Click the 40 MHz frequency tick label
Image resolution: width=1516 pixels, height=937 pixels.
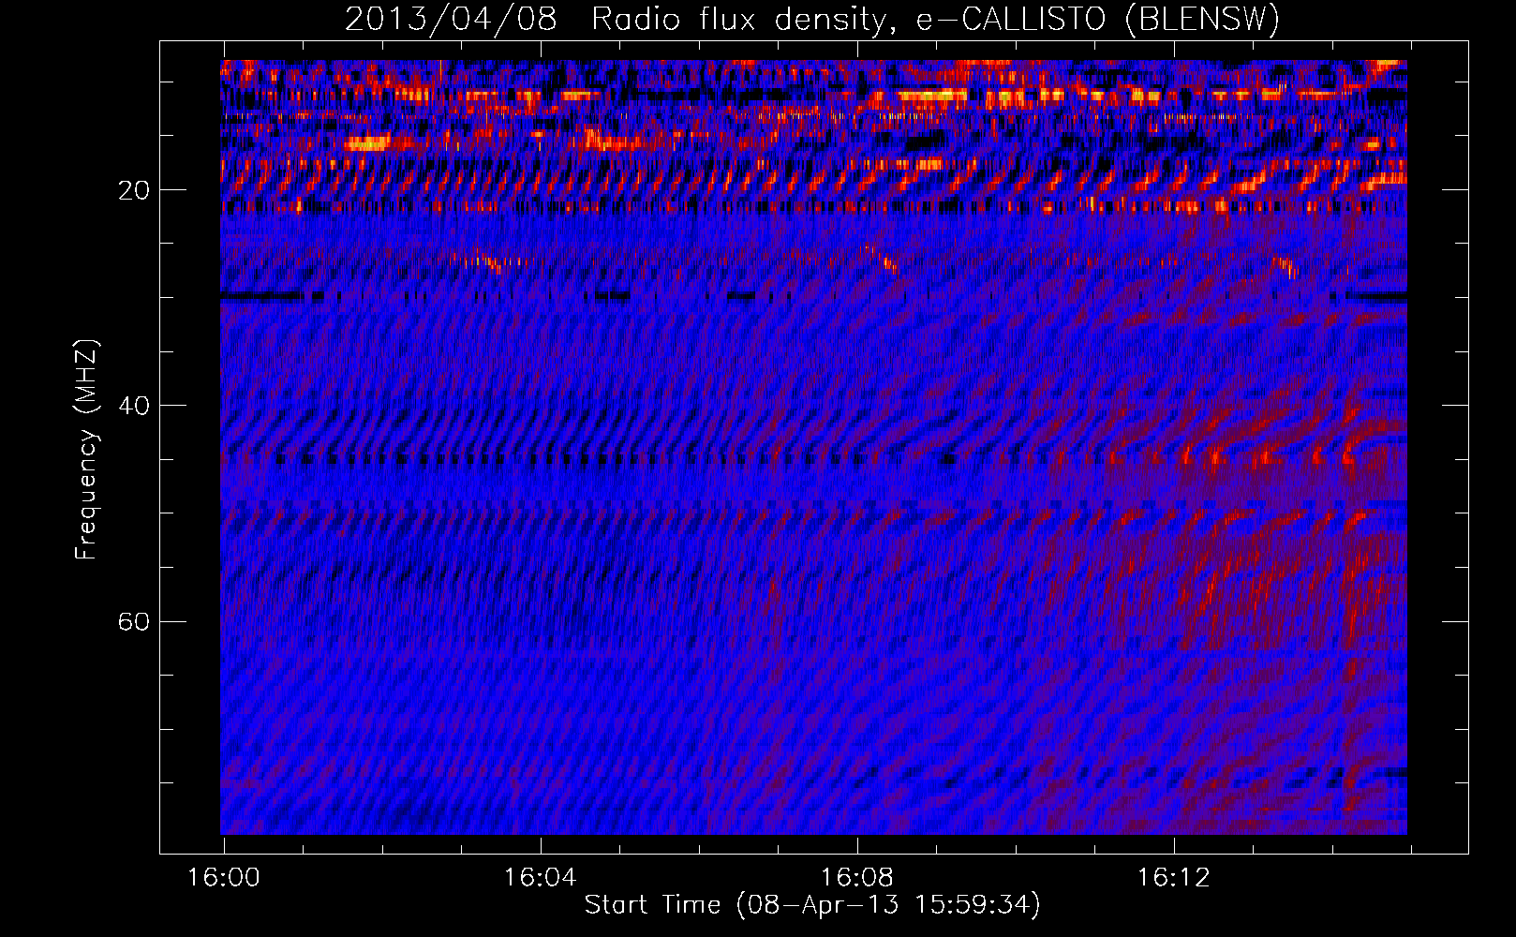(x=133, y=406)
